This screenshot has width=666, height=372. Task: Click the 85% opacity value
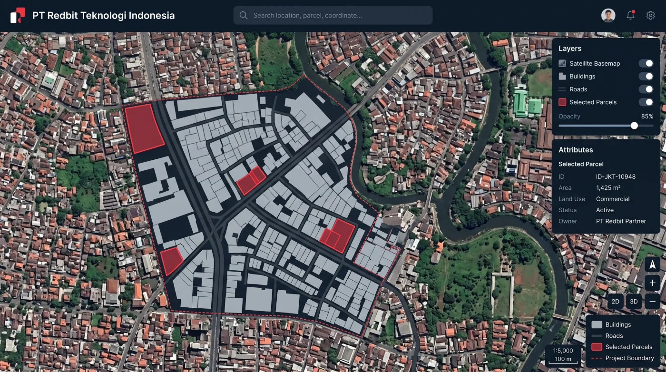pyautogui.click(x=647, y=116)
